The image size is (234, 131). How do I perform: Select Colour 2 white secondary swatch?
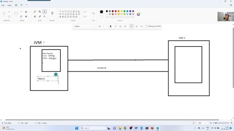(102, 16)
